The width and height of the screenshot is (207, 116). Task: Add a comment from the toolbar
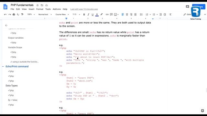(111, 15)
